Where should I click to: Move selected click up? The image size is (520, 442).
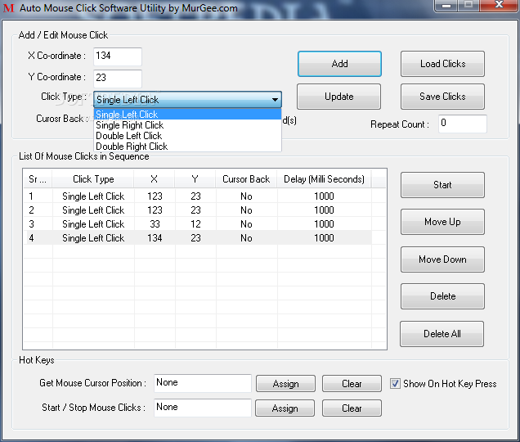click(x=442, y=222)
